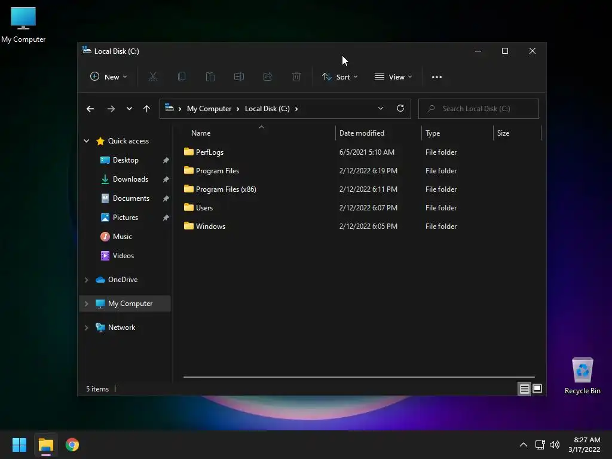Click the chevron after My Computer breadcrumb

coord(238,109)
